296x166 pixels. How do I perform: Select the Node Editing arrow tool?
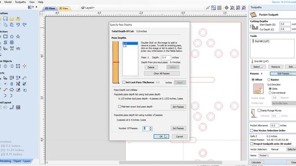coord(5,78)
